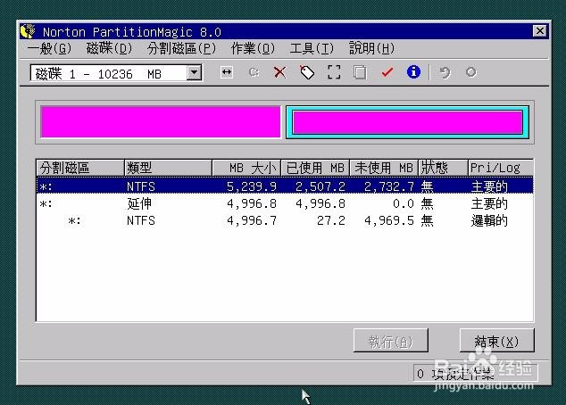Open the 磁碟(D) menu
Image resolution: width=566 pixels, height=405 pixels.
pyautogui.click(x=109, y=48)
